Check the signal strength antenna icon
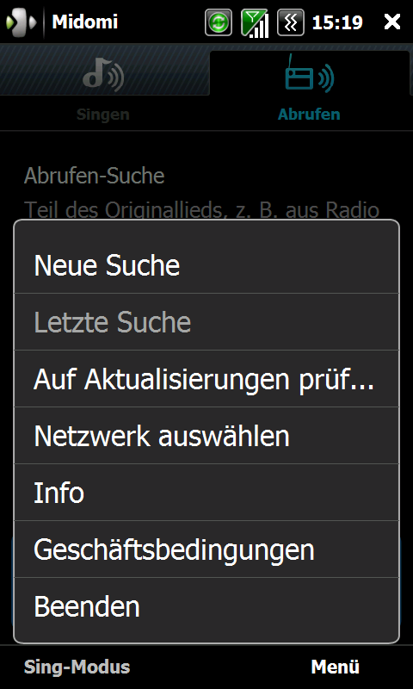413x689 pixels. tap(255, 22)
